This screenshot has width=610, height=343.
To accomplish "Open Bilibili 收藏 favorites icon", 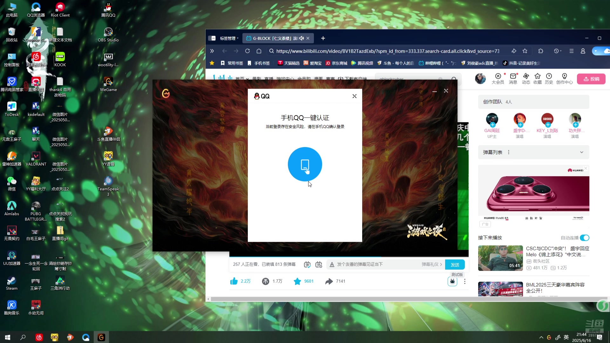I will 538,78.
